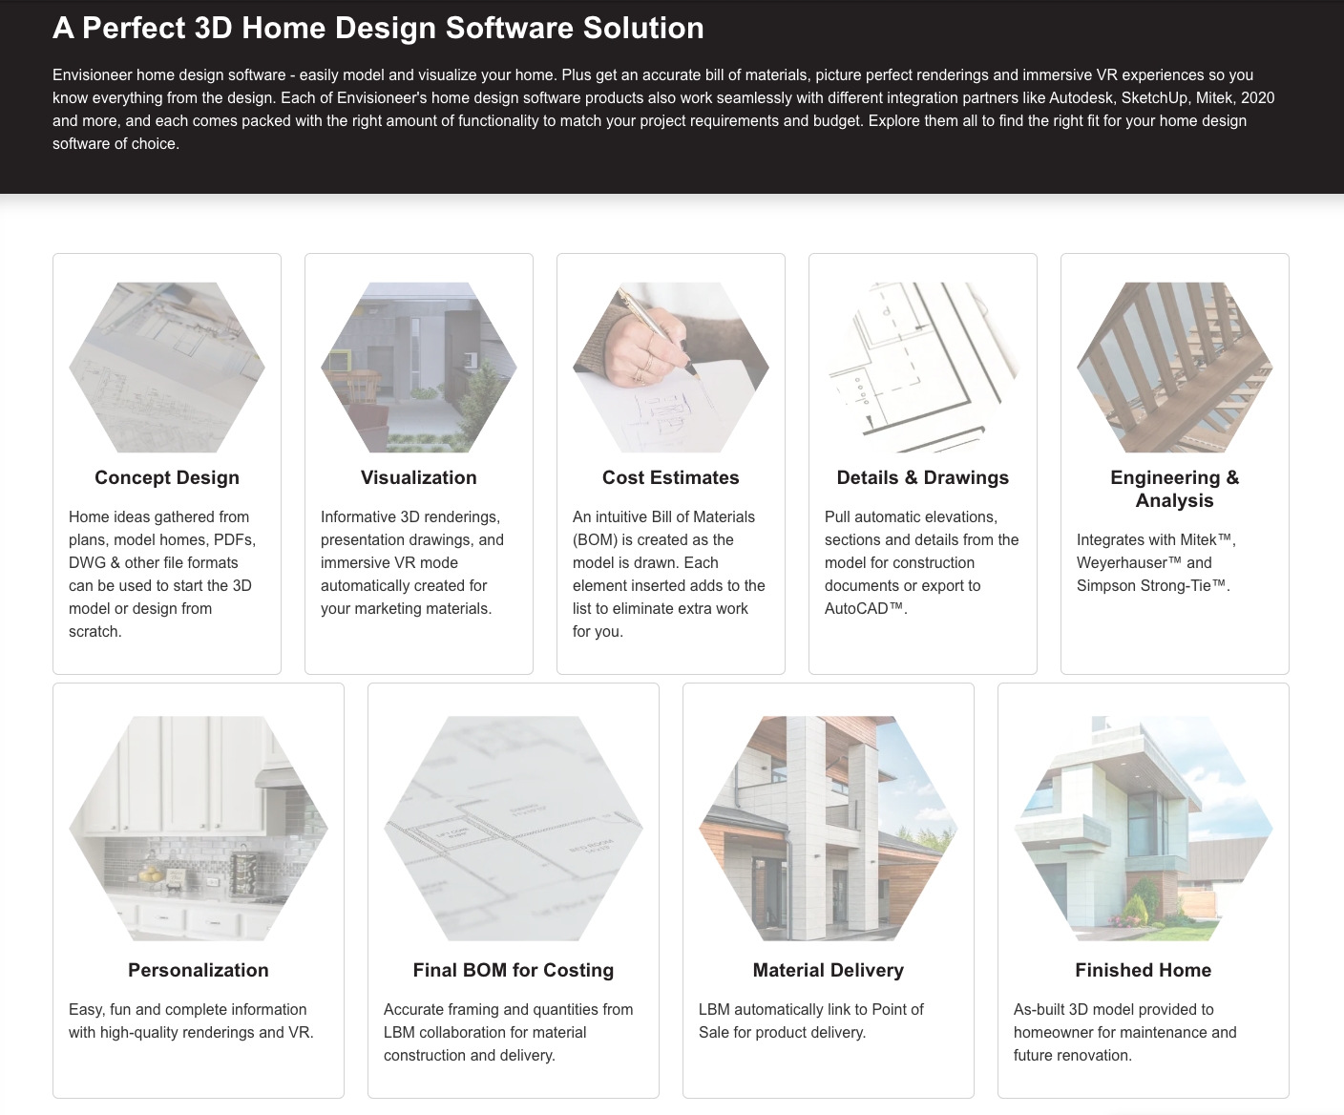
Task: Select the Engineering & Analysis heading
Action: [1175, 489]
